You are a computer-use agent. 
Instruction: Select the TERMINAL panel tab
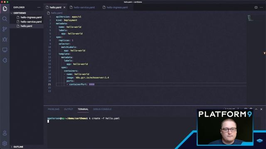[83, 109]
